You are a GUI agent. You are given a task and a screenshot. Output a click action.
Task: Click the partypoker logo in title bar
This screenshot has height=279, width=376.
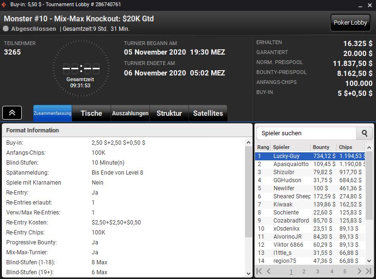tap(5, 4)
